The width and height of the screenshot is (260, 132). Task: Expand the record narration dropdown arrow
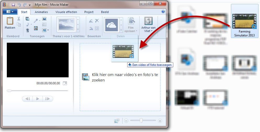coord(40,21)
